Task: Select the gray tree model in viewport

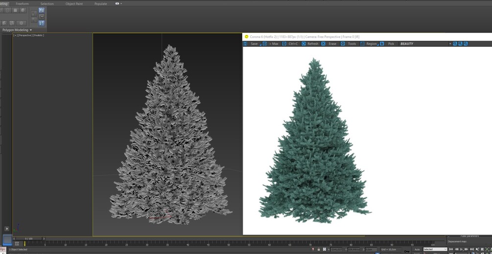Action: pos(170,135)
